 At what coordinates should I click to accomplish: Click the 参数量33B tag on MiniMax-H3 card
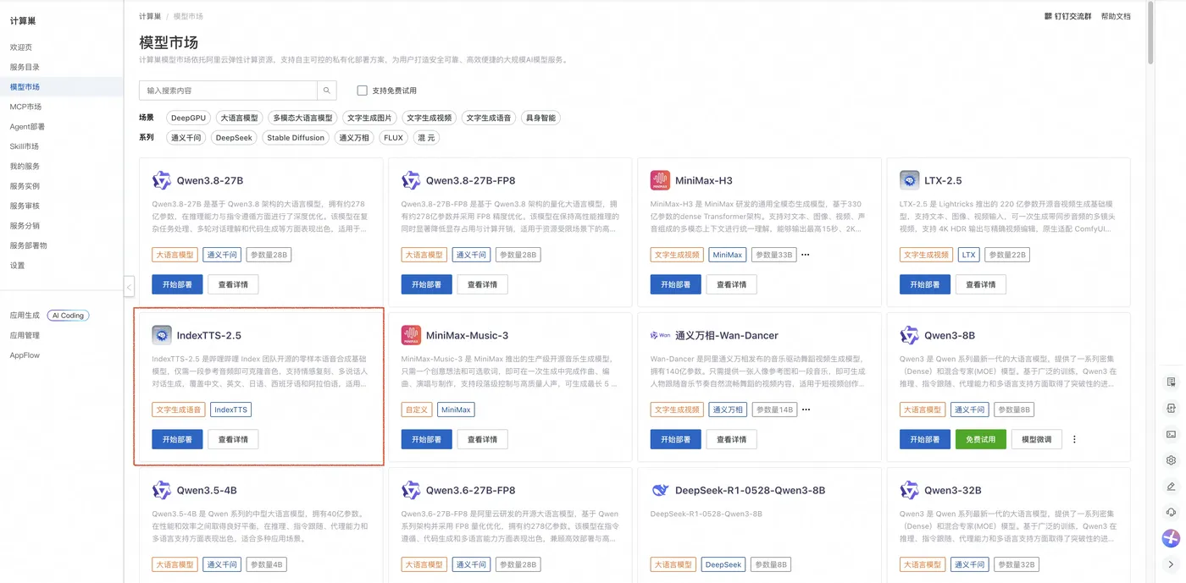774,255
